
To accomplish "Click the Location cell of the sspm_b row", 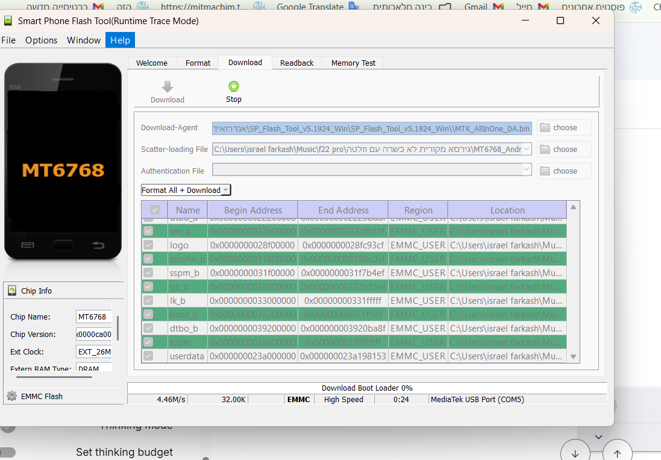I will pos(506,273).
